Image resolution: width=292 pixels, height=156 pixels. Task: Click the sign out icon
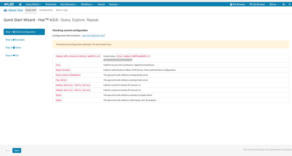pyautogui.click(x=290, y=4)
